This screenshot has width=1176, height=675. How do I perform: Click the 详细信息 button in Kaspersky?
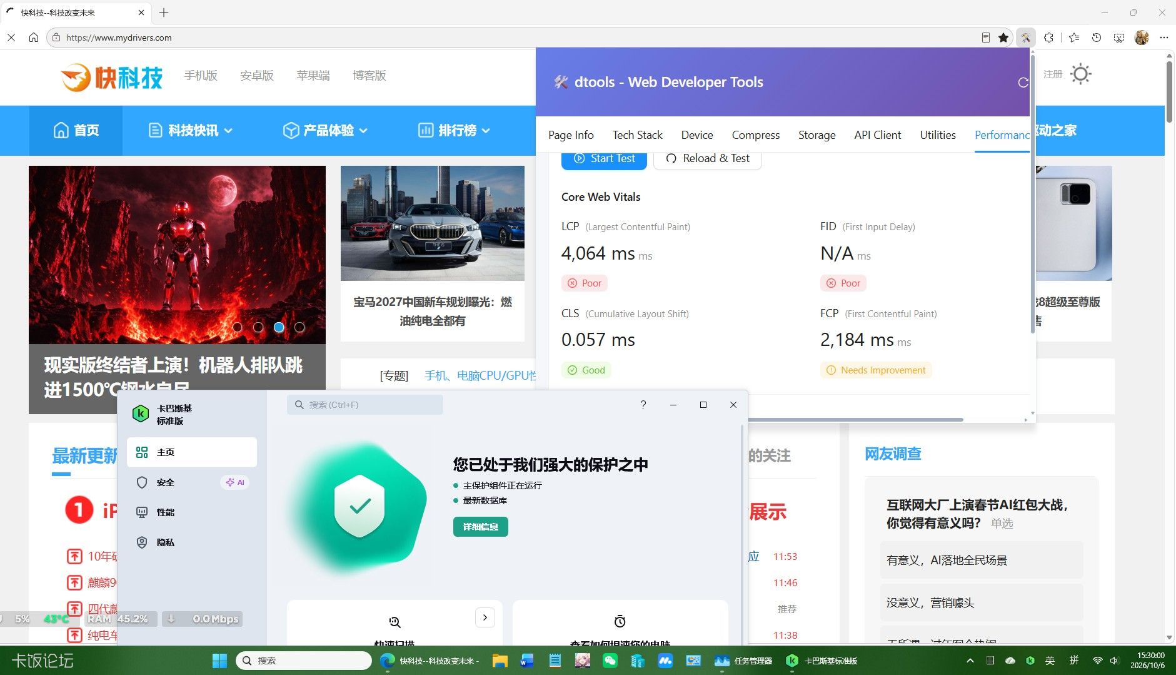point(481,527)
